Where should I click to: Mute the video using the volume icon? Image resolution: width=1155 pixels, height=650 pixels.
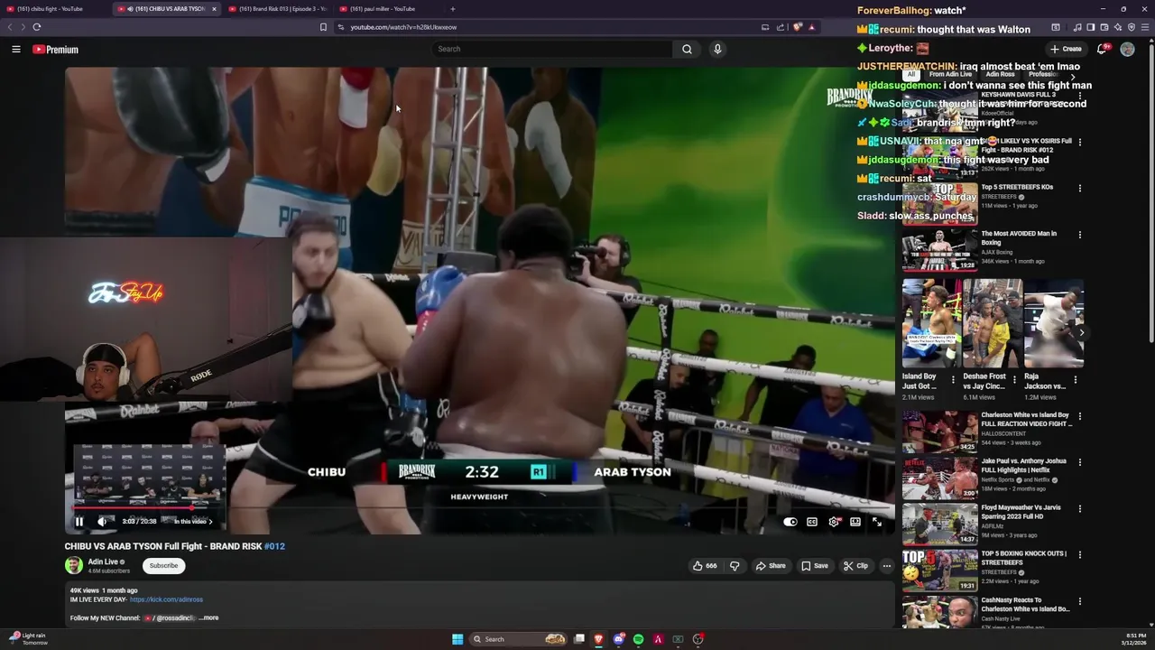102,522
